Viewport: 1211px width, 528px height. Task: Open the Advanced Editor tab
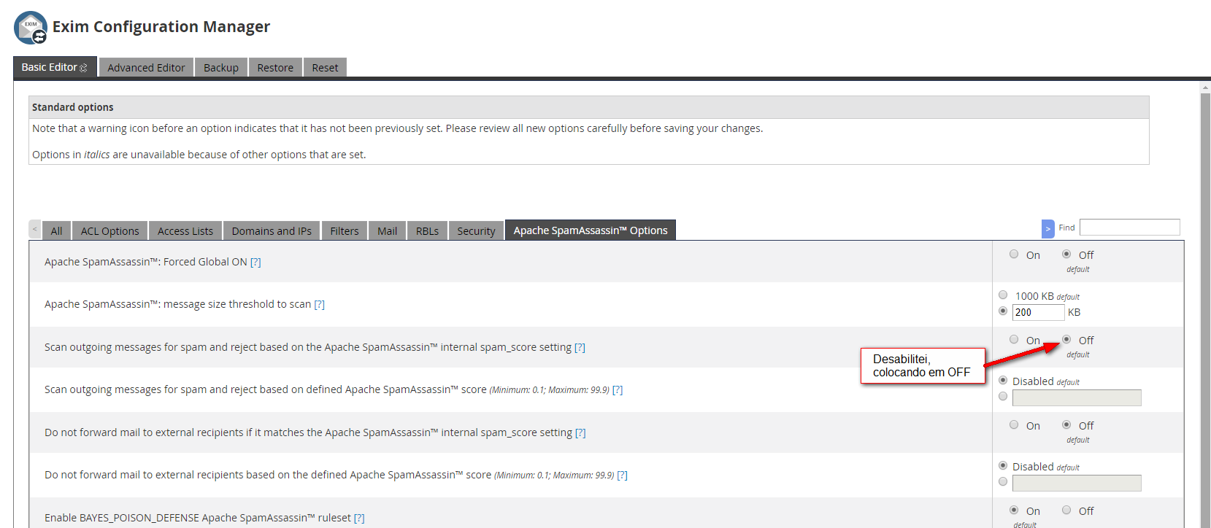(x=146, y=68)
